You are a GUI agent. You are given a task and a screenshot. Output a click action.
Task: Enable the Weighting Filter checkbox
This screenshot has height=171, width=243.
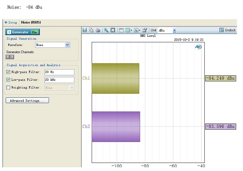8,88
